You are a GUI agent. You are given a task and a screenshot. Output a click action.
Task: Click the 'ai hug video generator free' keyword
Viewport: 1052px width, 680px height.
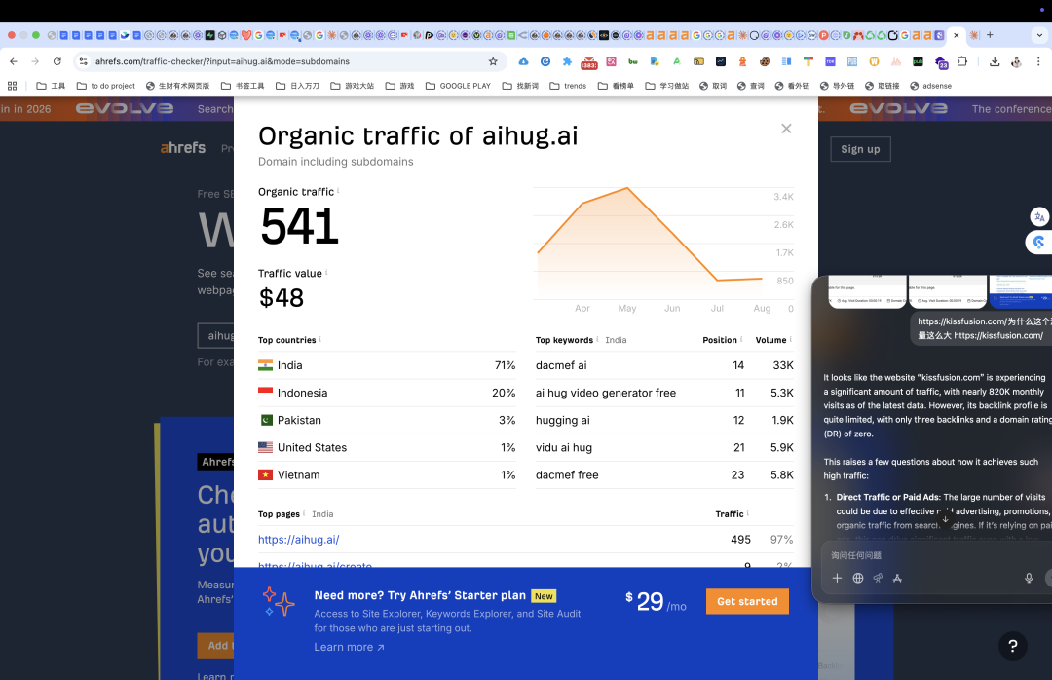coord(605,393)
